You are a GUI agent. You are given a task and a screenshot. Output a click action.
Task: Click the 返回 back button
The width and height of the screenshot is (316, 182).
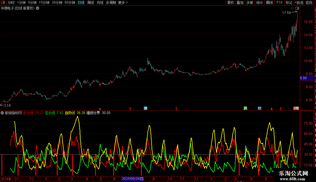[309, 3]
